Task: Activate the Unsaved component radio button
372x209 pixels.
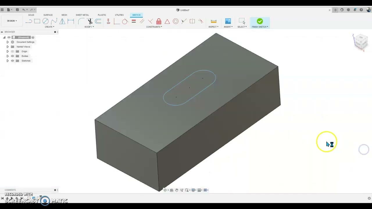Action: click(33, 37)
